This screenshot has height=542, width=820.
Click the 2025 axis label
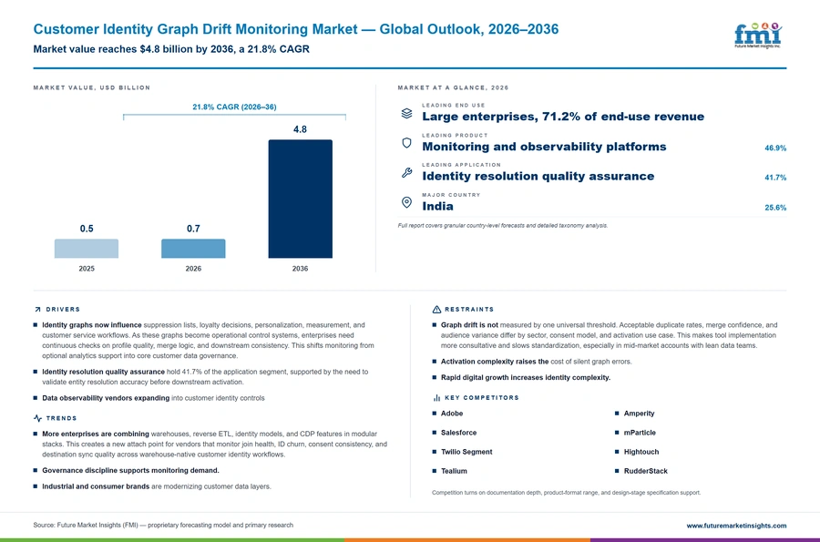87,269
